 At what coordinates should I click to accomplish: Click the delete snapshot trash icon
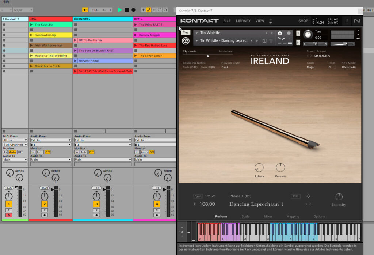click(271, 41)
